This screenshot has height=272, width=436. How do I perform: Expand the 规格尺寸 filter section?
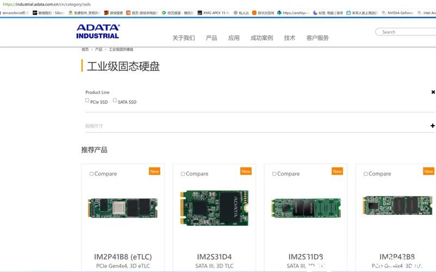[433, 126]
